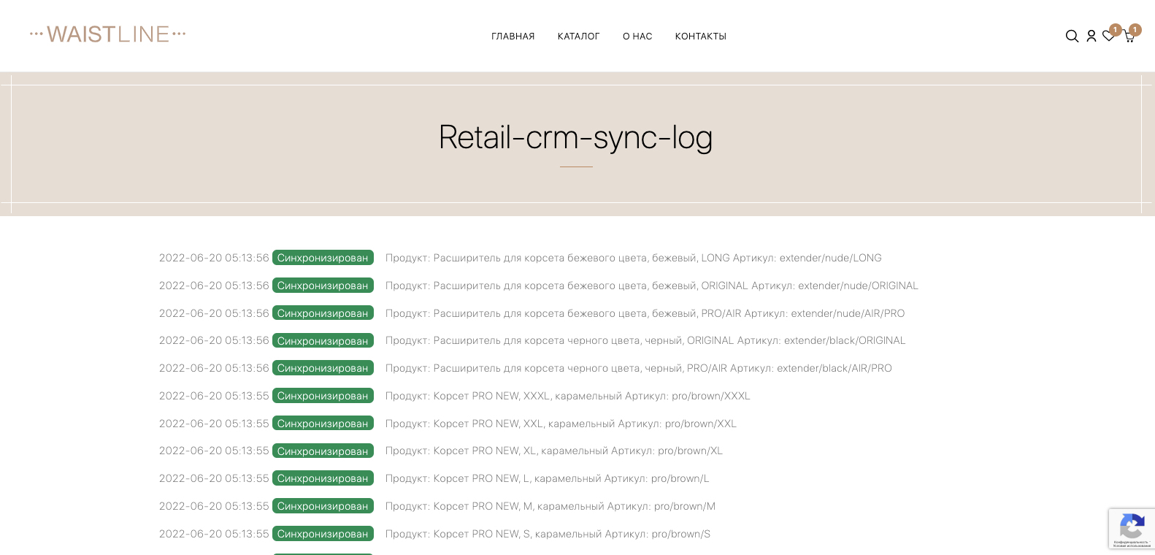1155x555 pixels.
Task: Click the reCAPTCHA badge
Action: 1132,528
